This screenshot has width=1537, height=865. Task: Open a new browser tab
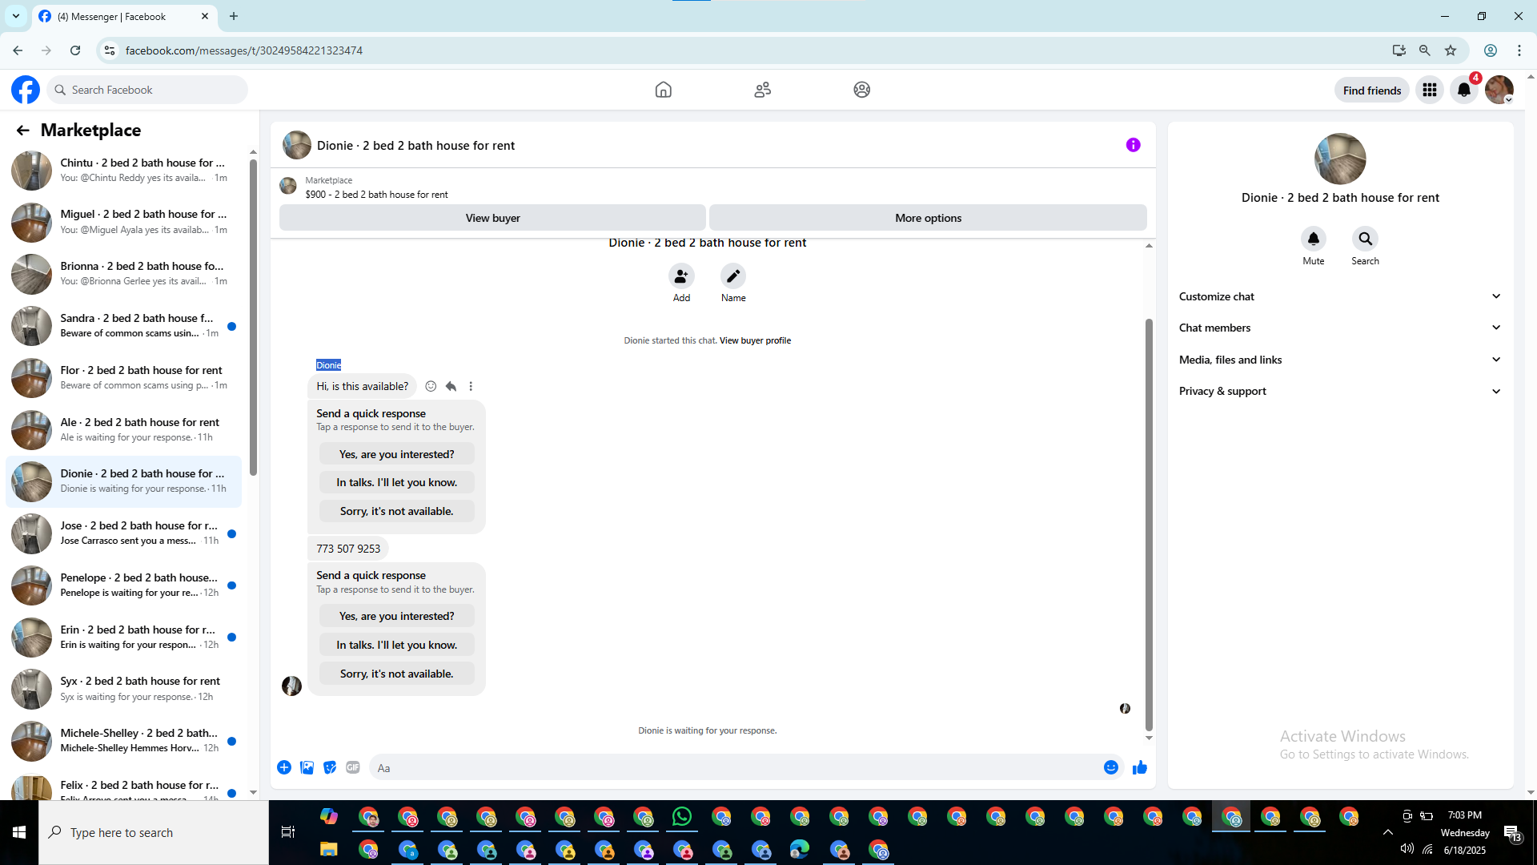(234, 16)
